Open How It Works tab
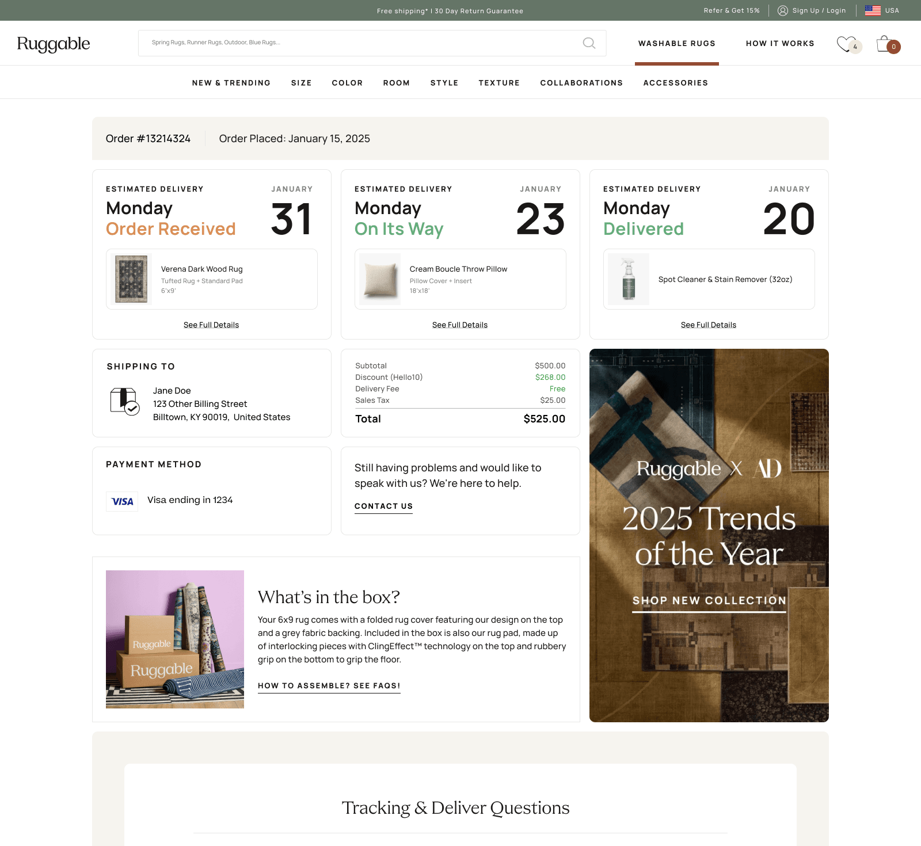 tap(780, 44)
